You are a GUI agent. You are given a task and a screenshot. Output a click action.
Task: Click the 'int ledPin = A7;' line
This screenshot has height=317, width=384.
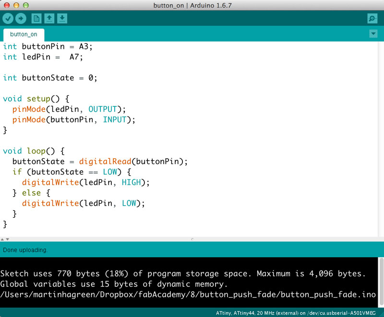pyautogui.click(x=43, y=57)
